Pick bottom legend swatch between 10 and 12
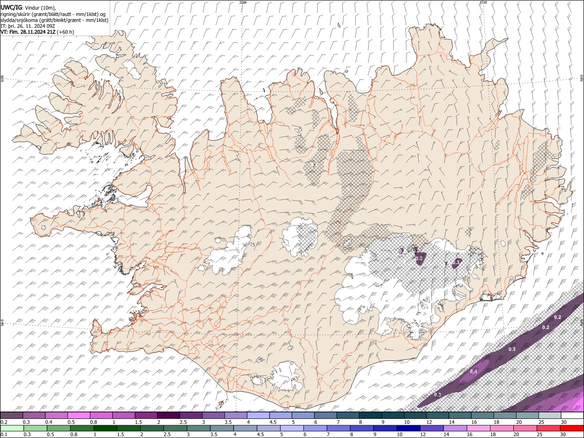This screenshot has width=584, height=438. click(409, 428)
